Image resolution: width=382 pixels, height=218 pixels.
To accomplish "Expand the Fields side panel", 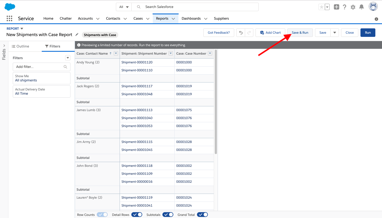I will click(4, 46).
